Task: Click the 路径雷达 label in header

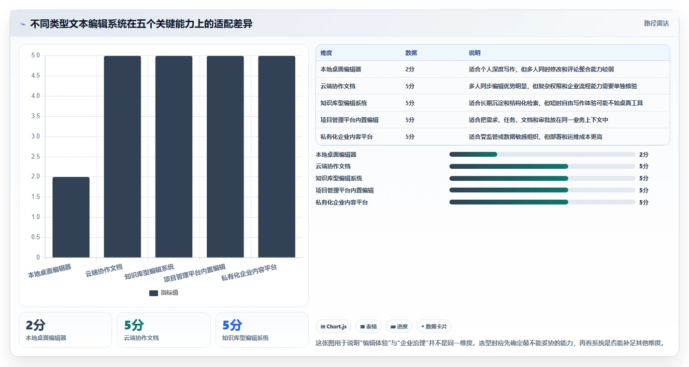Action: 656,23
